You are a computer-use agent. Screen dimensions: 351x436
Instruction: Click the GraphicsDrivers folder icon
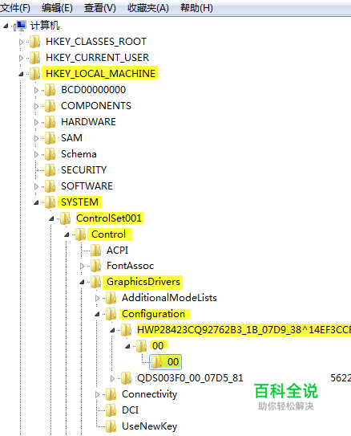point(96,282)
